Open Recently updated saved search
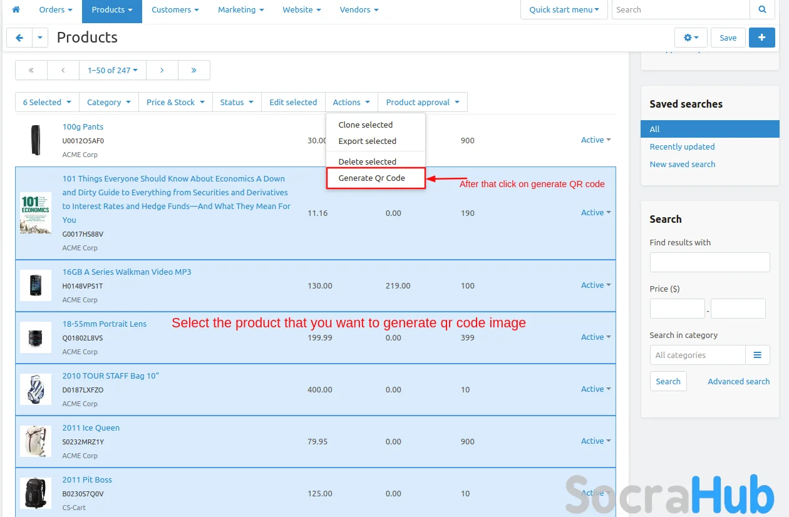This screenshot has width=789, height=517. (682, 146)
